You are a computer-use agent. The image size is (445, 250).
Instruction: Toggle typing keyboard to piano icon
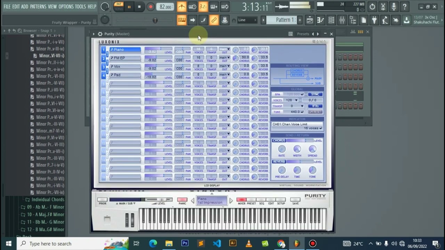(181, 20)
